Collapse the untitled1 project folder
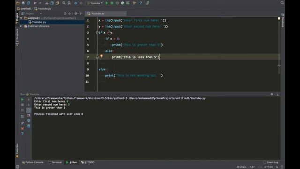 [x=21, y=18]
